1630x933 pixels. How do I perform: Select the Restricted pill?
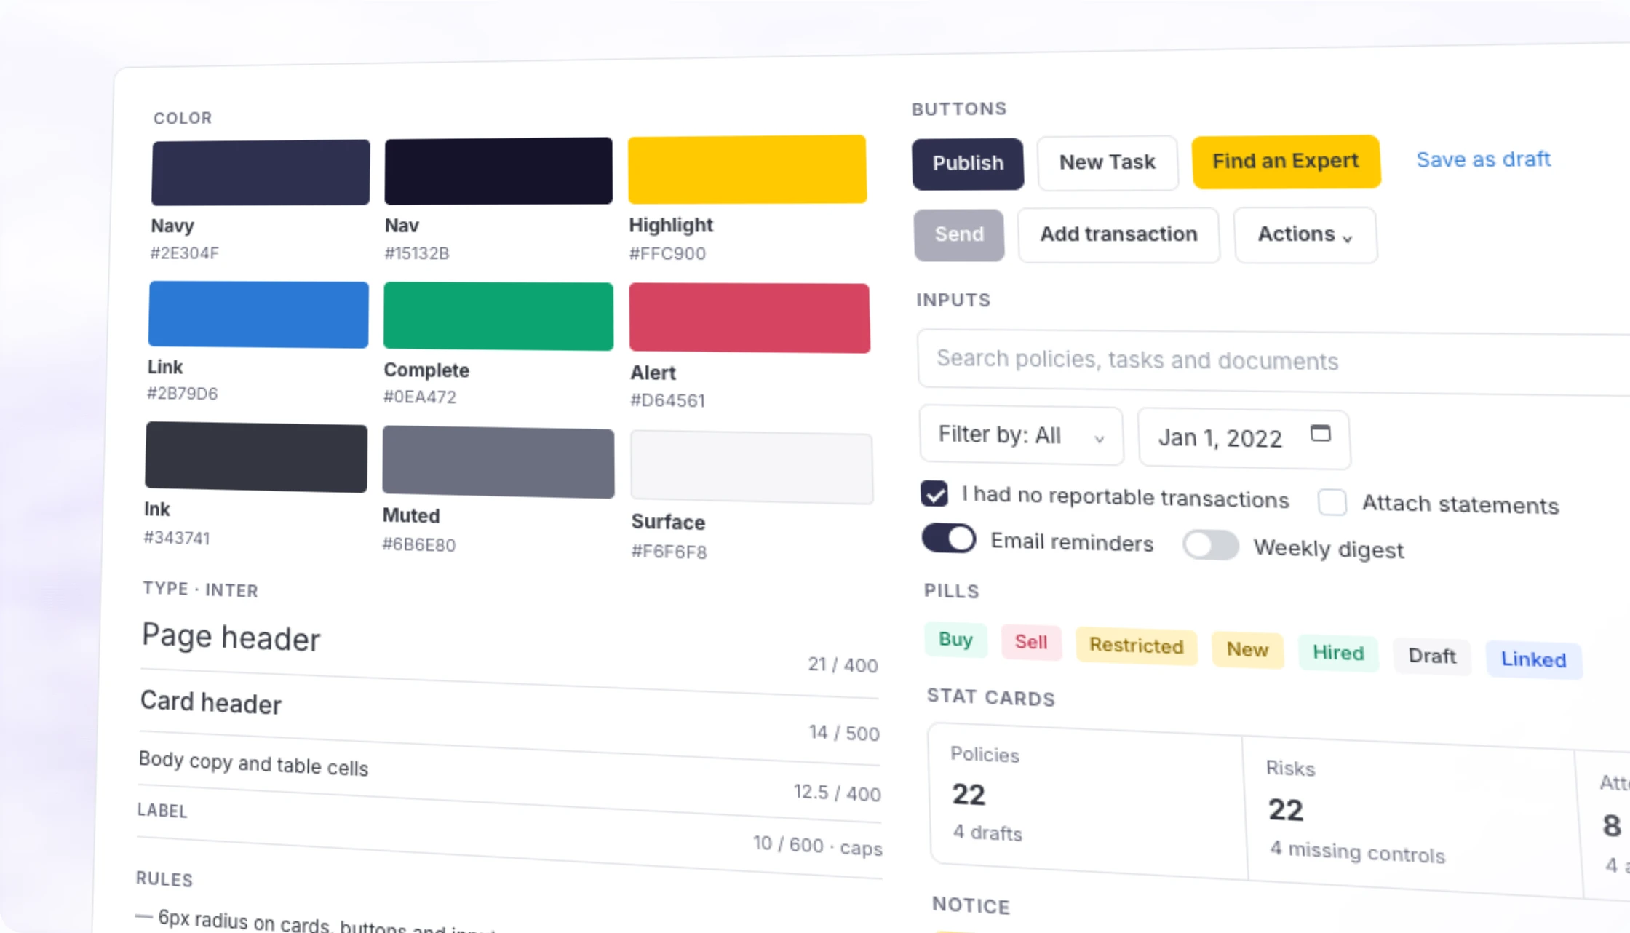point(1136,646)
